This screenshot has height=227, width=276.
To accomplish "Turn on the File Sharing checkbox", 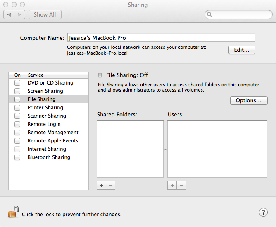I will click(x=17, y=99).
